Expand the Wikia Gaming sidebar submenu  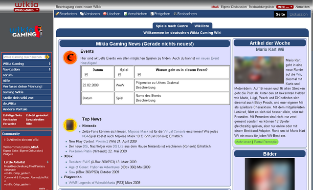click(x=49, y=63)
